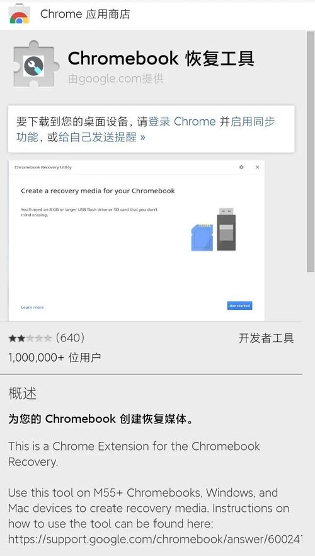Open the support.google.com chromebook answer URL

click(155, 540)
